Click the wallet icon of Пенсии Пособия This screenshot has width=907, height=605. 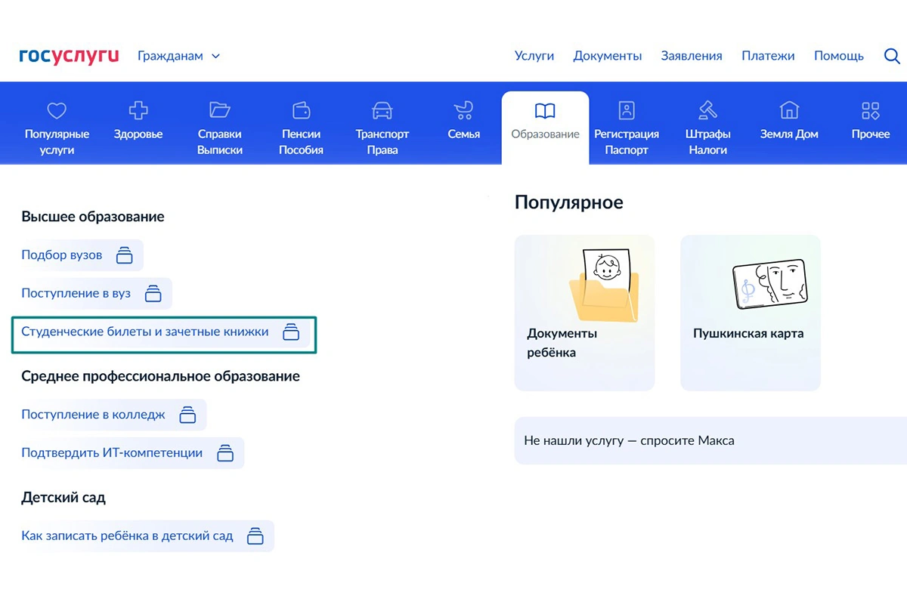coord(301,110)
